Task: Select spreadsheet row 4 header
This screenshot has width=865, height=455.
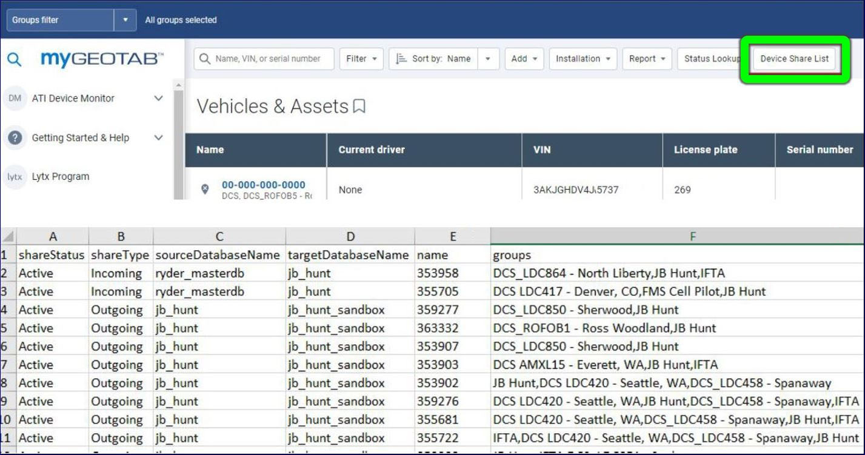Action: (x=8, y=310)
